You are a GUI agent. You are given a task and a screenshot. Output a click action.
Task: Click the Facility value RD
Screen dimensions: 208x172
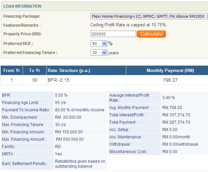58,147
